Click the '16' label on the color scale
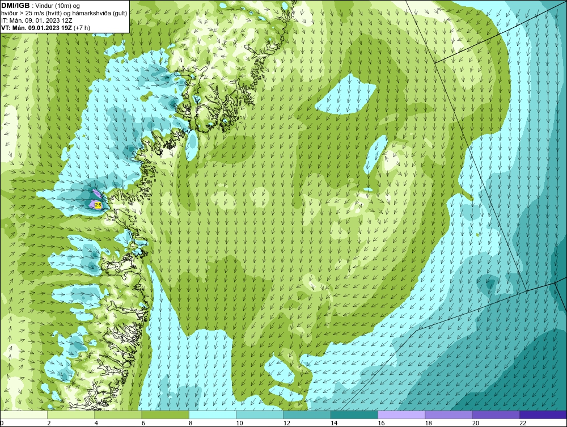This screenshot has width=567, height=427. (381, 424)
